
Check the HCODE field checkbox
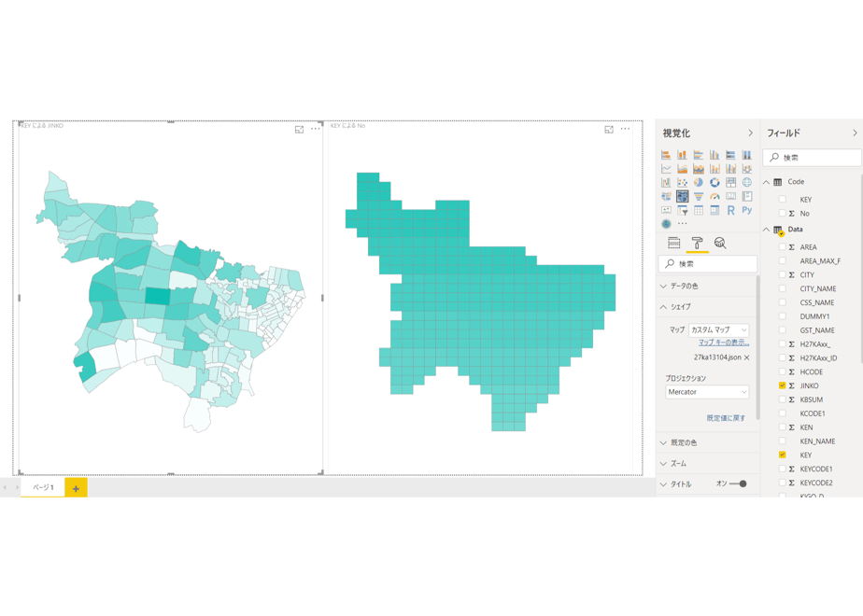click(782, 371)
